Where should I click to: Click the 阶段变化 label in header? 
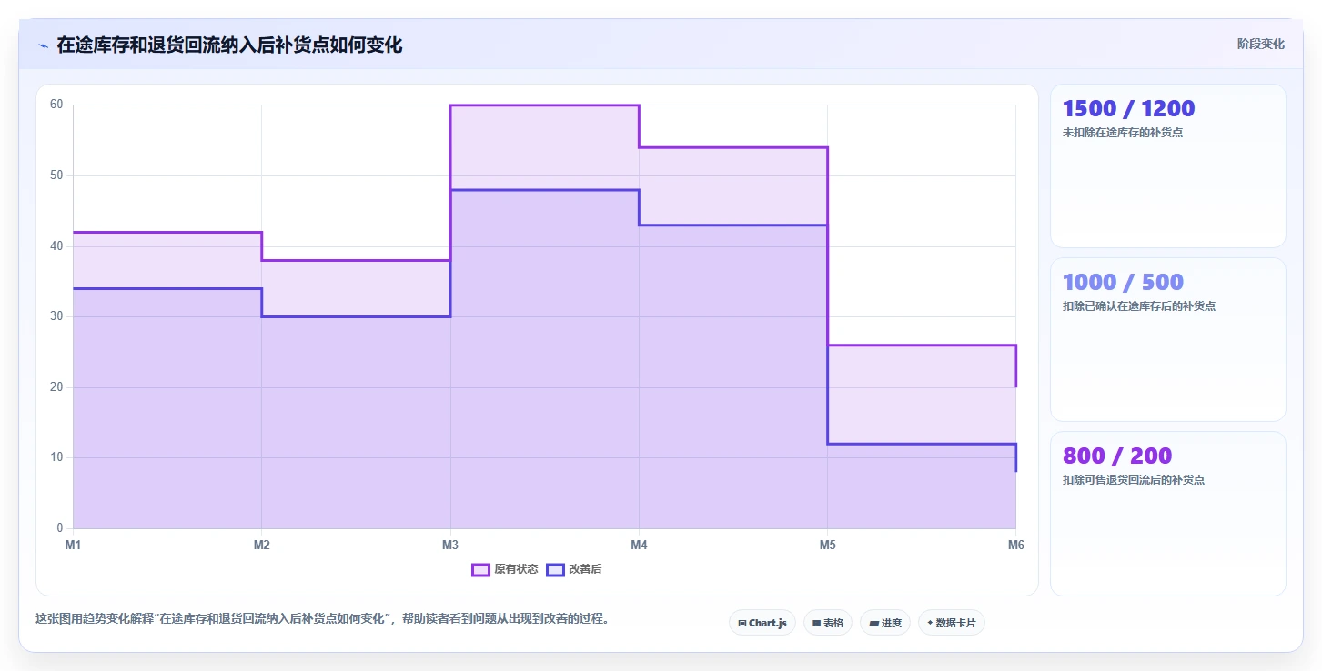[x=1260, y=44]
